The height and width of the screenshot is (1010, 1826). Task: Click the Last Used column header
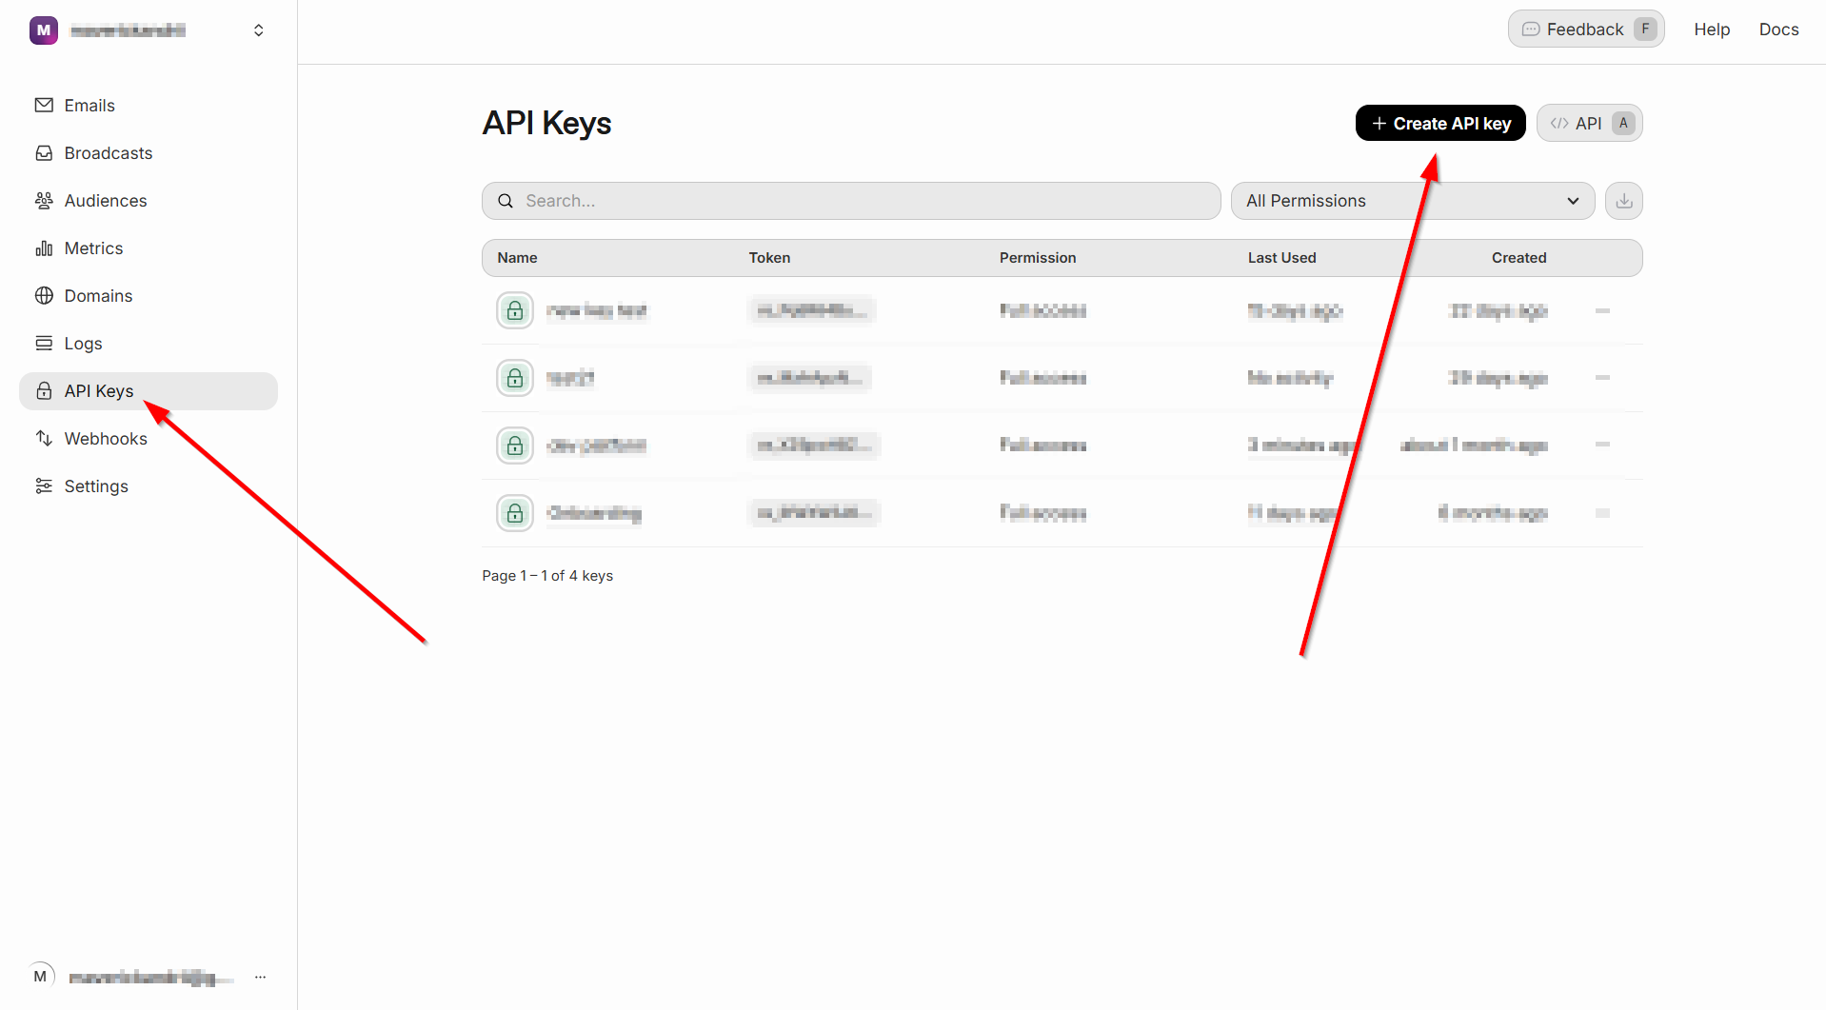[x=1282, y=258]
